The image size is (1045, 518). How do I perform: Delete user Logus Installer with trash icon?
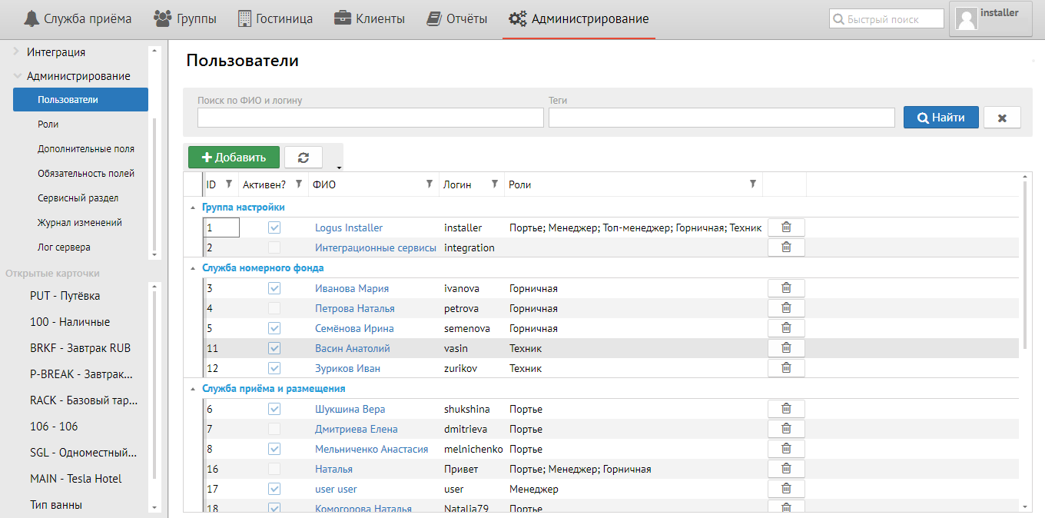pos(786,227)
